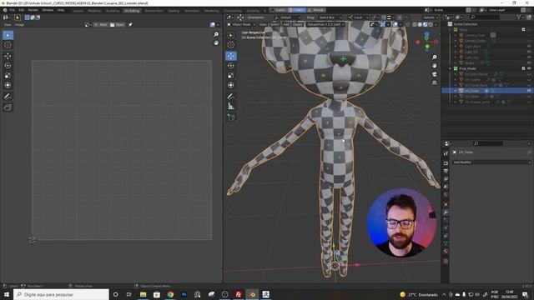Open the RetopoFlow dropdown in viewport header
Image resolution: width=534 pixels, height=300 pixels.
coord(325,24)
